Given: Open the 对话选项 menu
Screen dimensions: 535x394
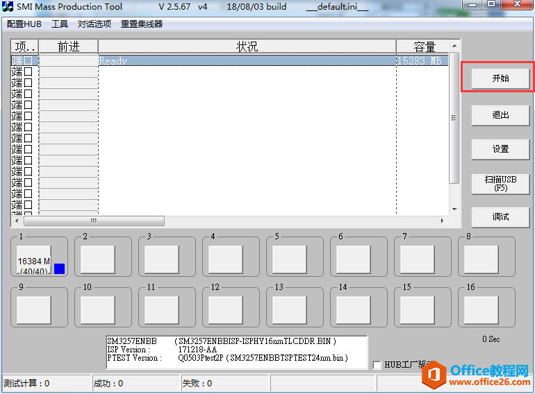Looking at the screenshot, I should click(94, 24).
